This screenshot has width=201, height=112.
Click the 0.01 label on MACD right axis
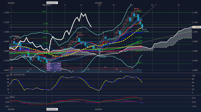(x=194, y=98)
